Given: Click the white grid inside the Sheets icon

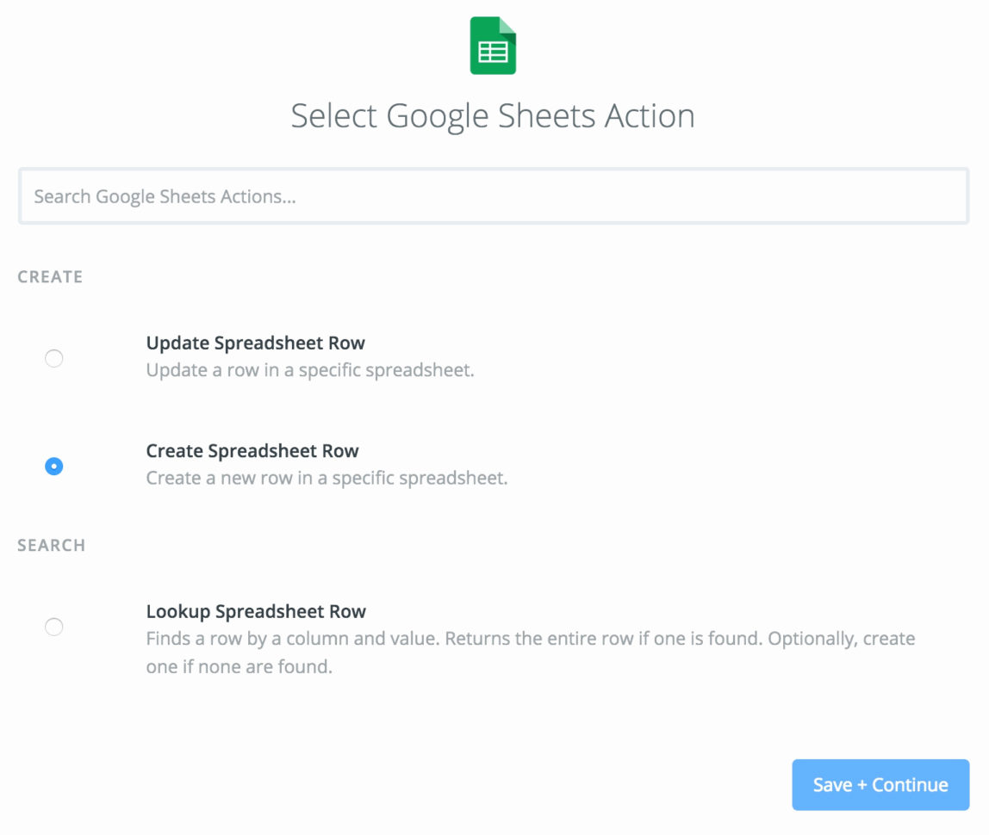Looking at the screenshot, I should point(493,53).
